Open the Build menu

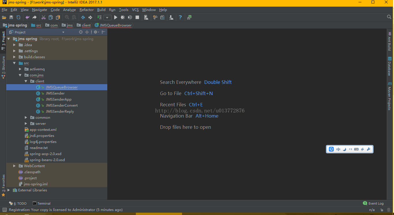click(x=101, y=10)
